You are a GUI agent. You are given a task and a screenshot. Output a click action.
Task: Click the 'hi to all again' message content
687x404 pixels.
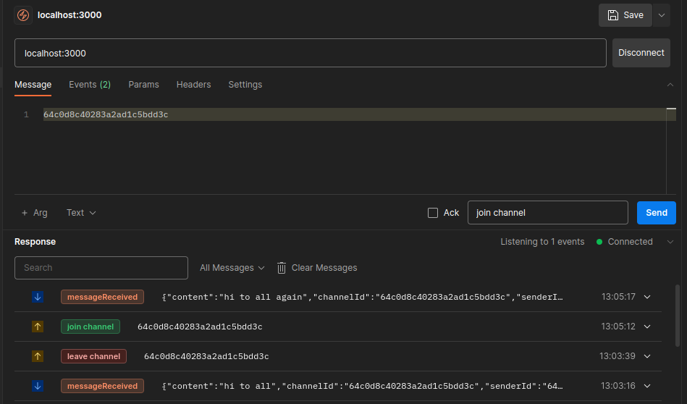[x=363, y=297]
